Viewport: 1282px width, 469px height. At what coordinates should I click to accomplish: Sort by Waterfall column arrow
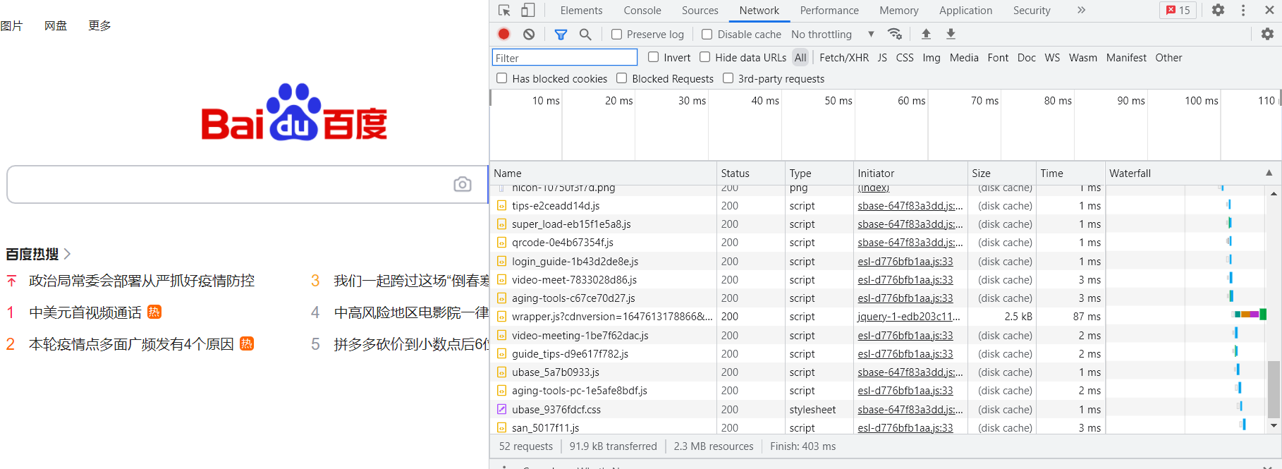pos(1269,173)
